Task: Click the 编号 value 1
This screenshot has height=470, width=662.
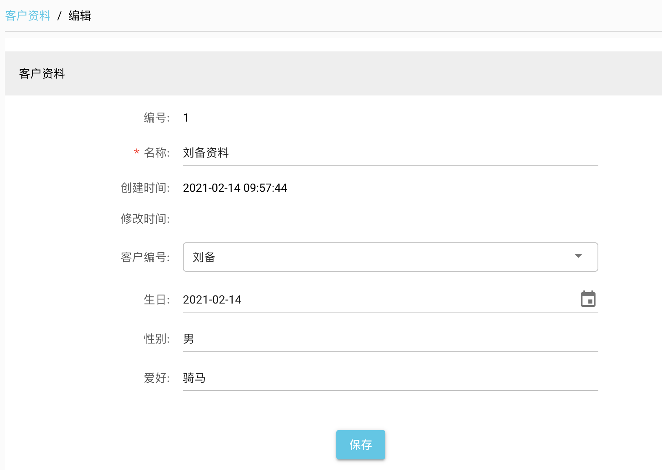Action: (186, 118)
